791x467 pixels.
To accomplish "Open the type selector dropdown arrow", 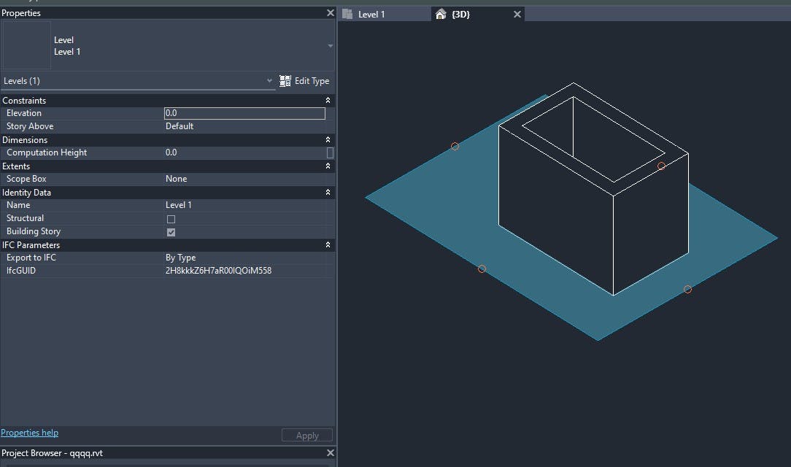I will [x=330, y=46].
